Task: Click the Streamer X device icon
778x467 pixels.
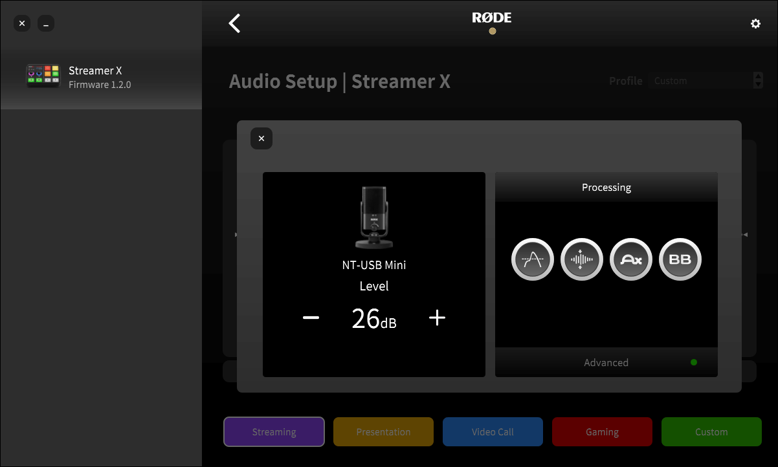Action: pos(43,76)
